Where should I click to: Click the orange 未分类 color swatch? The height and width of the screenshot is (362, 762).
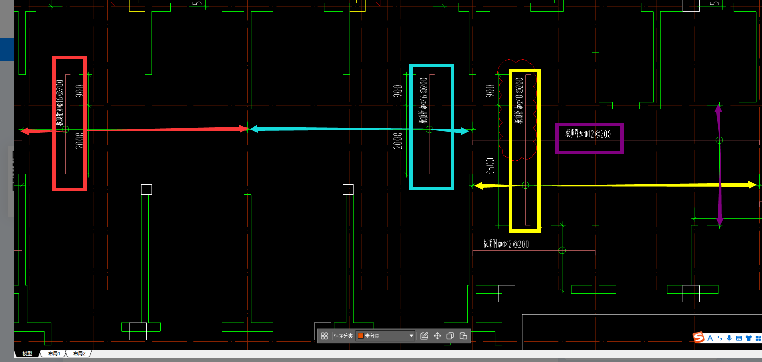(x=361, y=336)
